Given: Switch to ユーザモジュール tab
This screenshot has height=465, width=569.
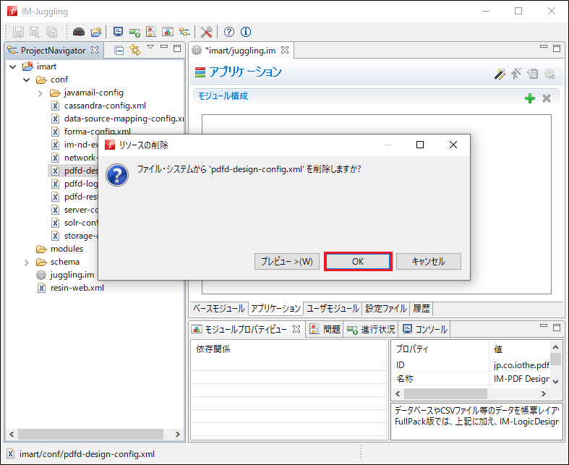Looking at the screenshot, I should [x=333, y=309].
